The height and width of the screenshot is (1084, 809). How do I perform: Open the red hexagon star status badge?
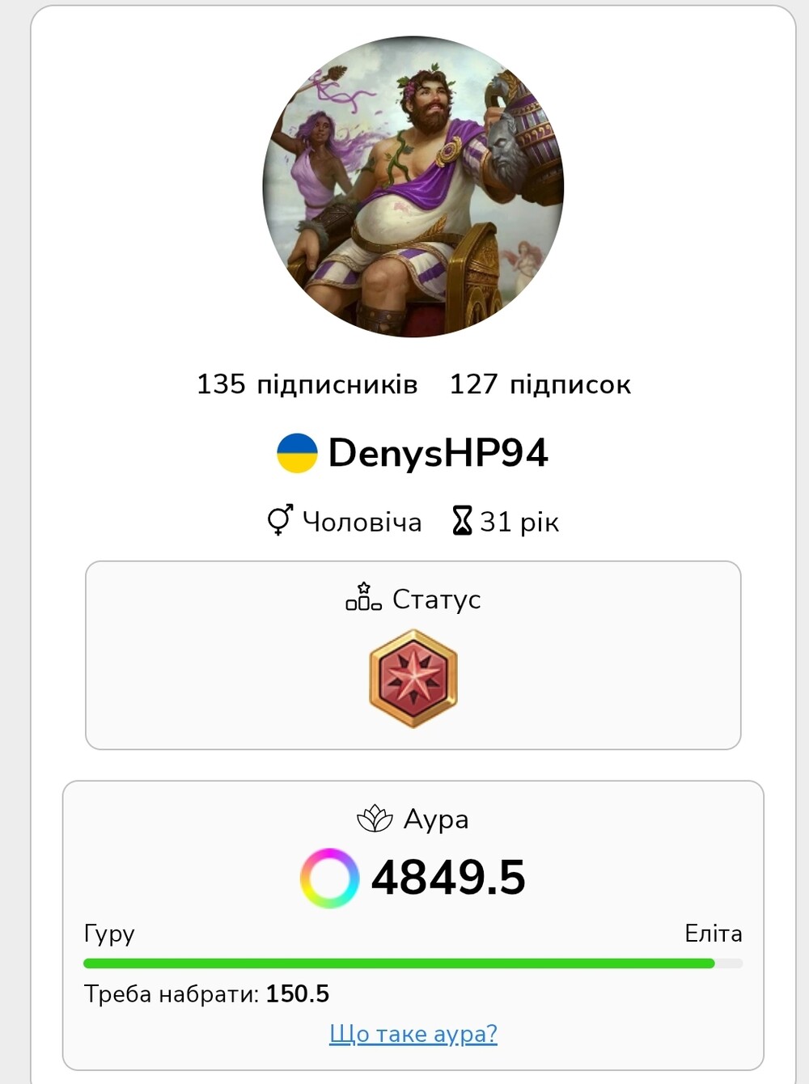(x=413, y=678)
